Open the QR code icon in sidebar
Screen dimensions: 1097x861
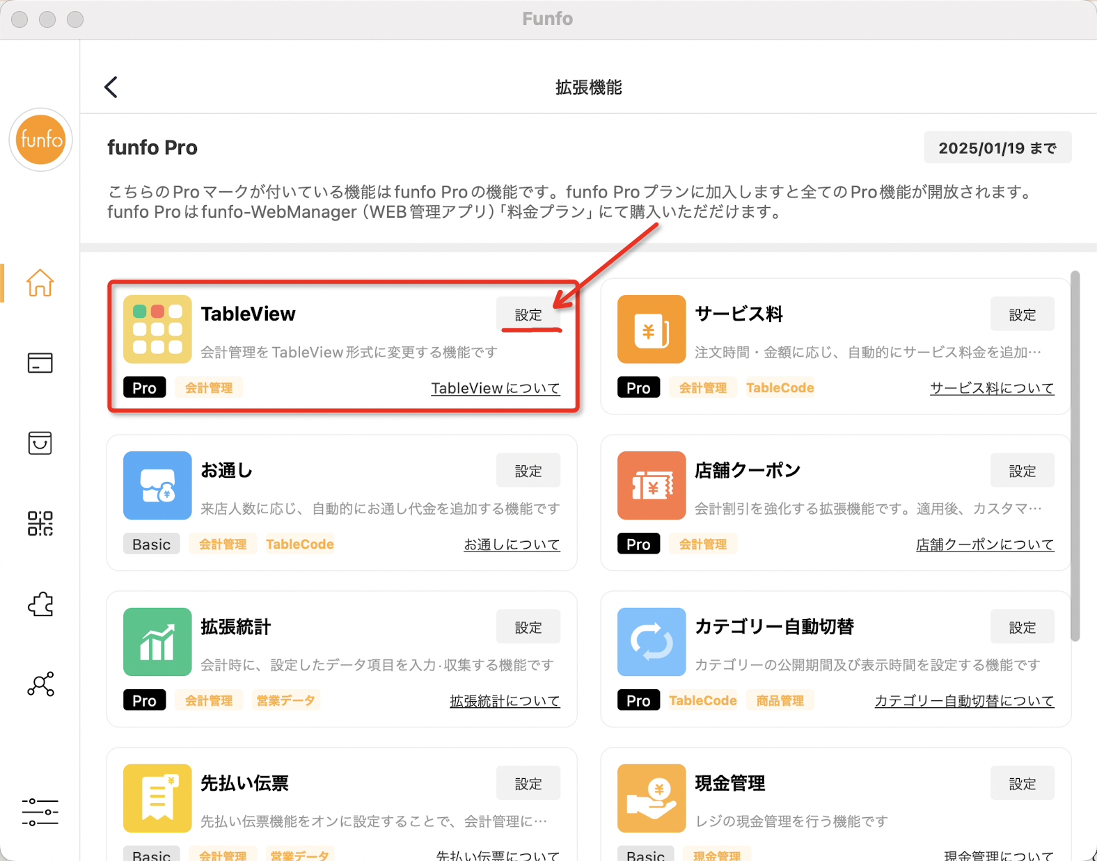[40, 523]
